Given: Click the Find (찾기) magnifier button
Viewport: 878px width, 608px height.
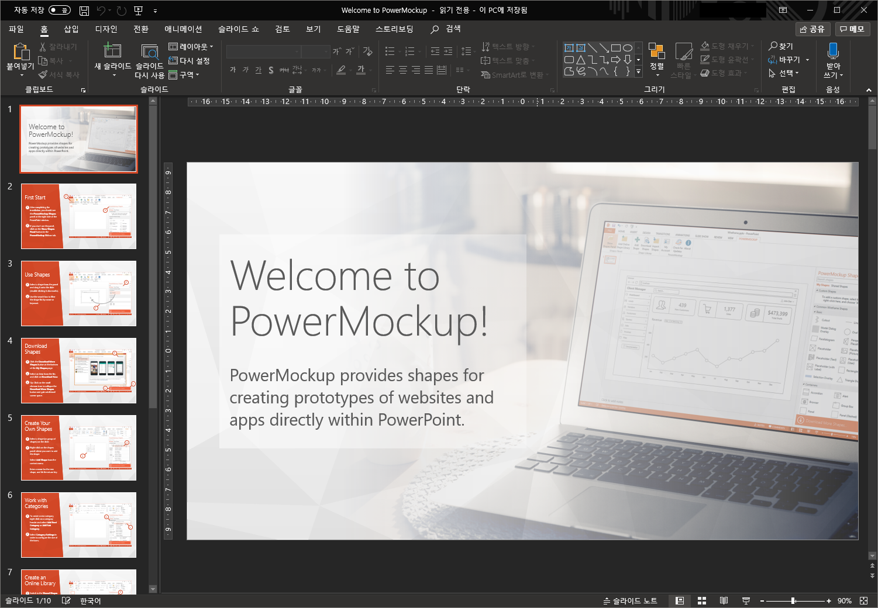Looking at the screenshot, I should (x=781, y=46).
